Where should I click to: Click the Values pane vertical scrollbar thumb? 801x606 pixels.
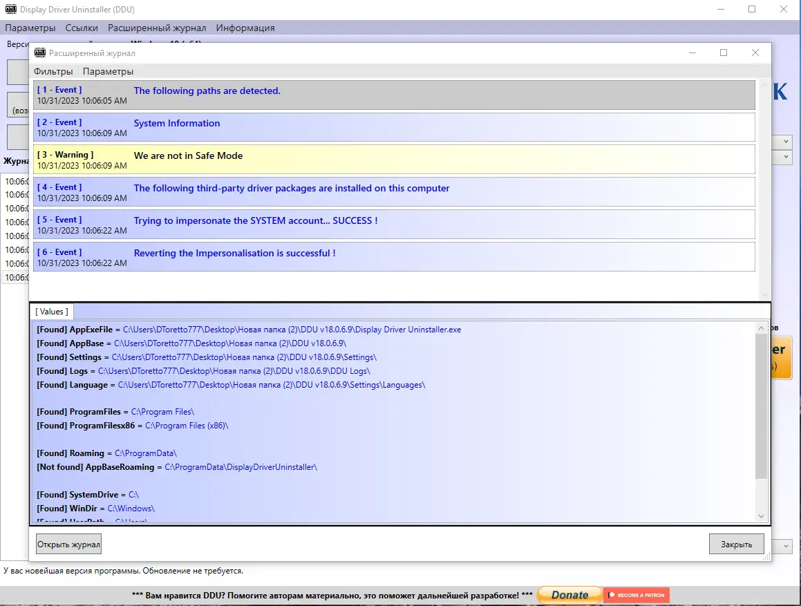pos(761,406)
